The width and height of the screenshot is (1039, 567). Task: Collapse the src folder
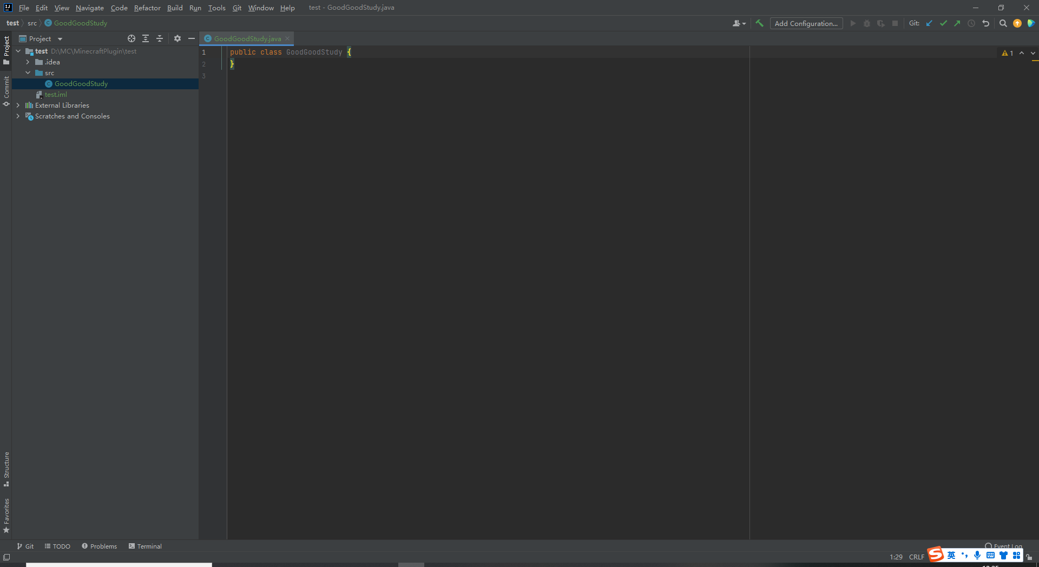[x=28, y=72]
